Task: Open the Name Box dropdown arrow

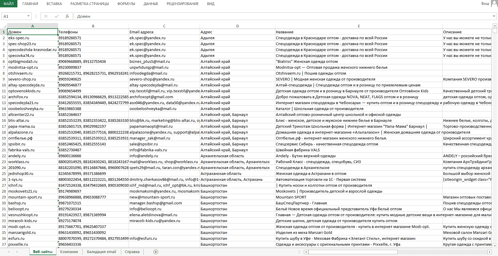Action: coord(28,16)
